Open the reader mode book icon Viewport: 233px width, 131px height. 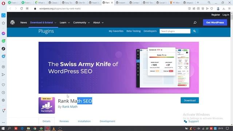click(x=189, y=9)
